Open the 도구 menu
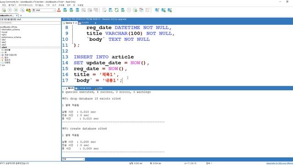Image resolution: width=293 pixels, height=165 pixels. click(x=54, y=5)
